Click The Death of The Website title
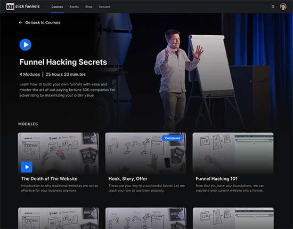The image size is (293, 229). click(x=49, y=179)
